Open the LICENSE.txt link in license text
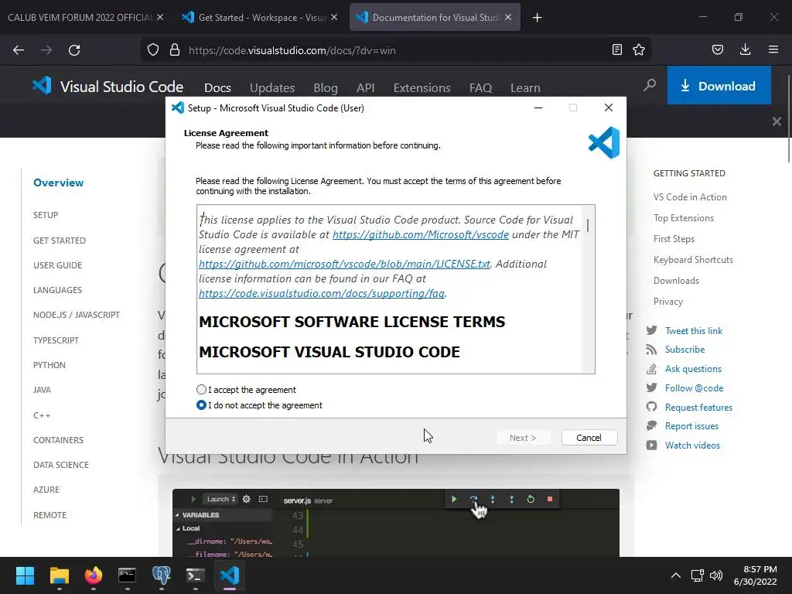The height and width of the screenshot is (594, 792). coord(344,264)
